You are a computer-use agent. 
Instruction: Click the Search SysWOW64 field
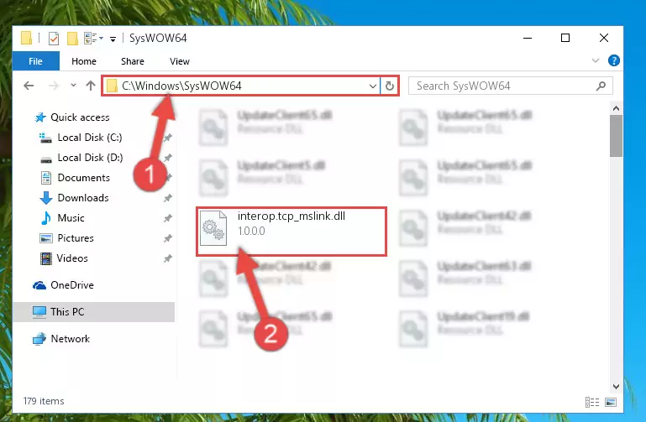click(510, 86)
